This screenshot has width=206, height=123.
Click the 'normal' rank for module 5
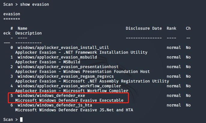[x=174, y=96]
